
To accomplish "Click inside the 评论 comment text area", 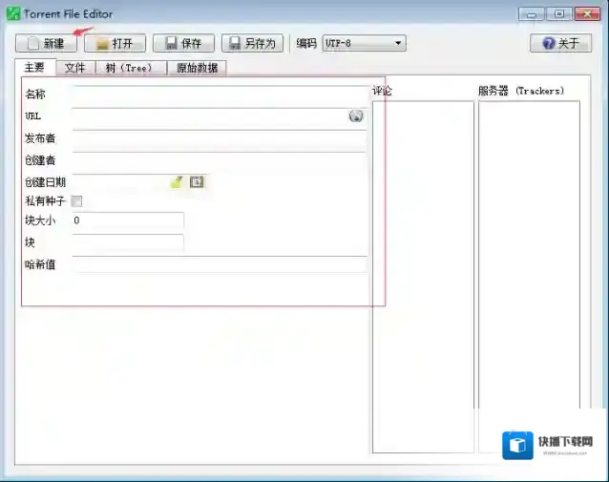I will pyautogui.click(x=422, y=277).
